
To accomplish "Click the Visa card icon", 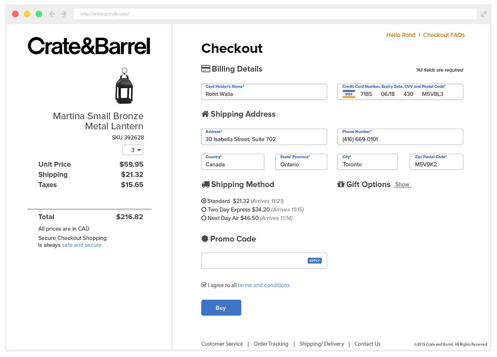I will [349, 94].
